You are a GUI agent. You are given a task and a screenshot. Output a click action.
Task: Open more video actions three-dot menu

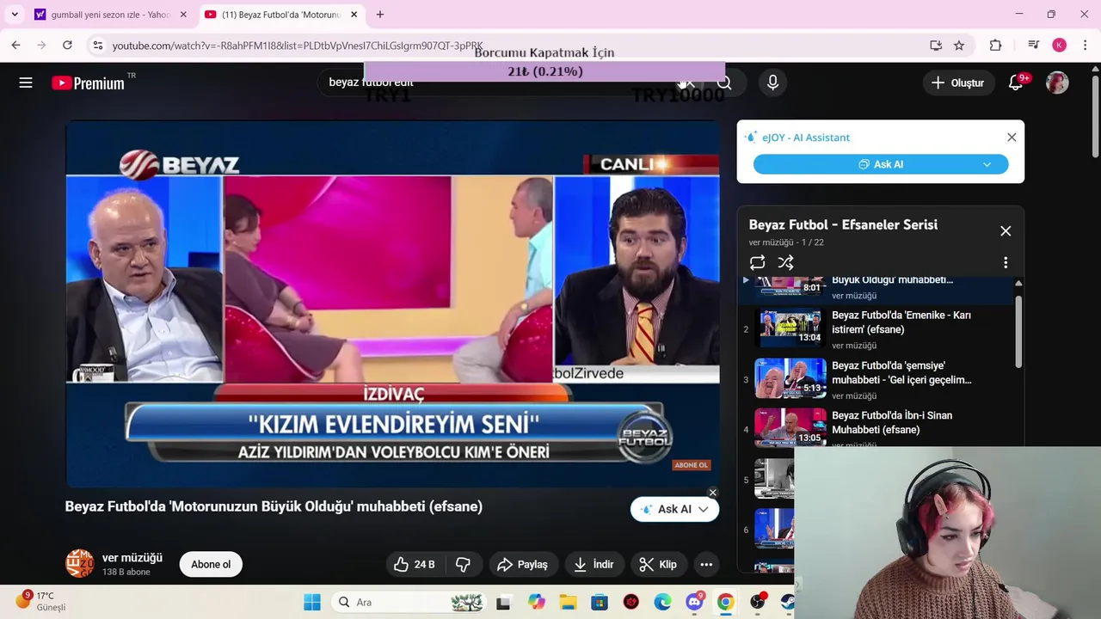pos(706,564)
